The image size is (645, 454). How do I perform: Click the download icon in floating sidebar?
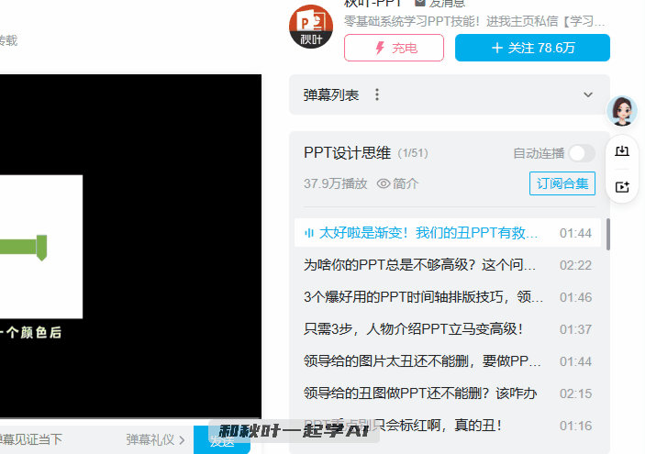(623, 151)
